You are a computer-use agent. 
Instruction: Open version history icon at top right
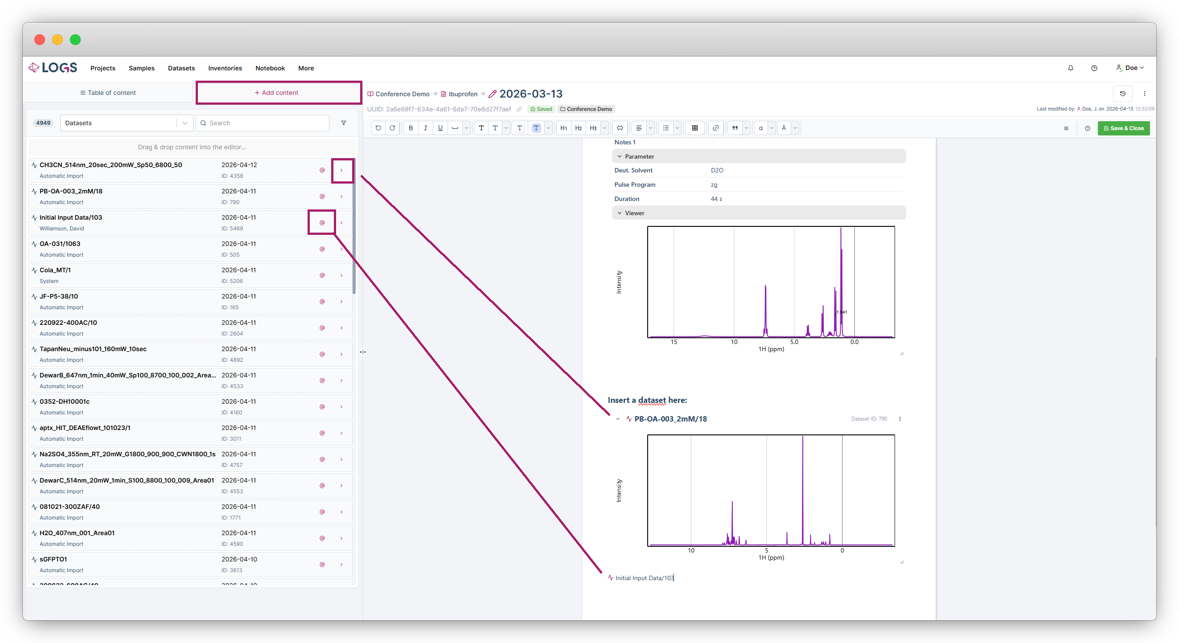coord(1122,94)
